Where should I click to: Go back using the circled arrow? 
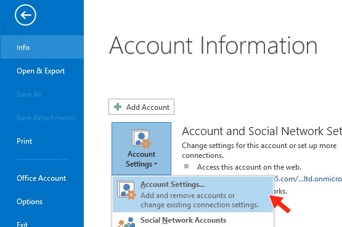click(x=25, y=15)
